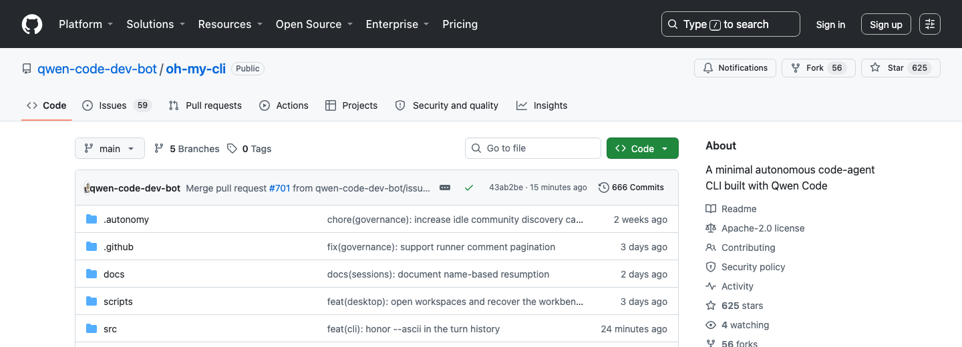Open commit 'chore(governance): increase idle community discovery'
Screen dimensions: 962x347
coord(455,220)
